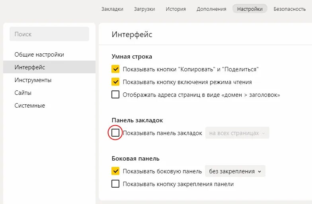
Task: Select the Настройки tab
Action: click(x=250, y=9)
